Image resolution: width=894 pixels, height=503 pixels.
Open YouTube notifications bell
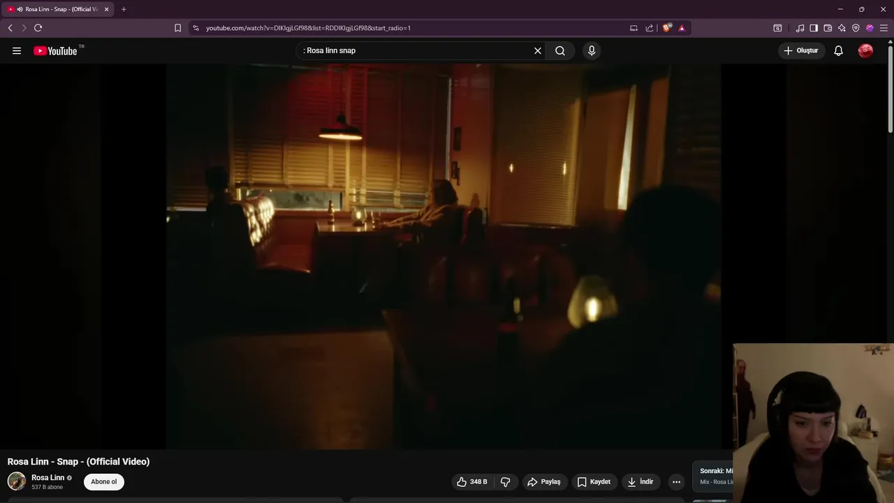click(x=838, y=50)
